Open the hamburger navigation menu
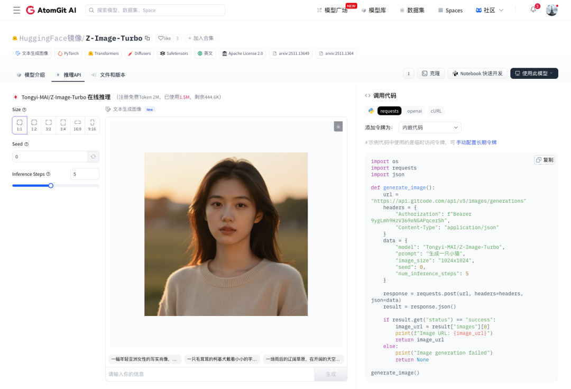Viewport: 571px width, 389px height. point(16,10)
